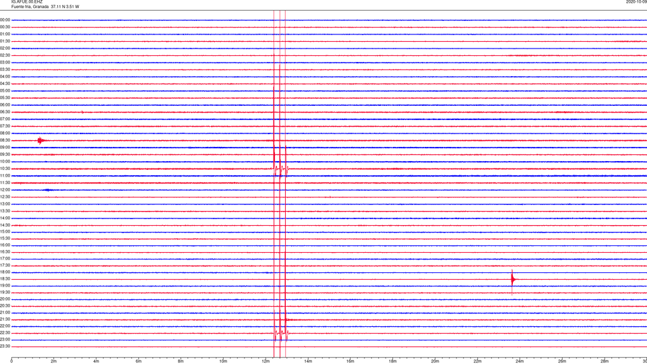
Task: Click the 11:00 trace time label
Action: click(5, 176)
